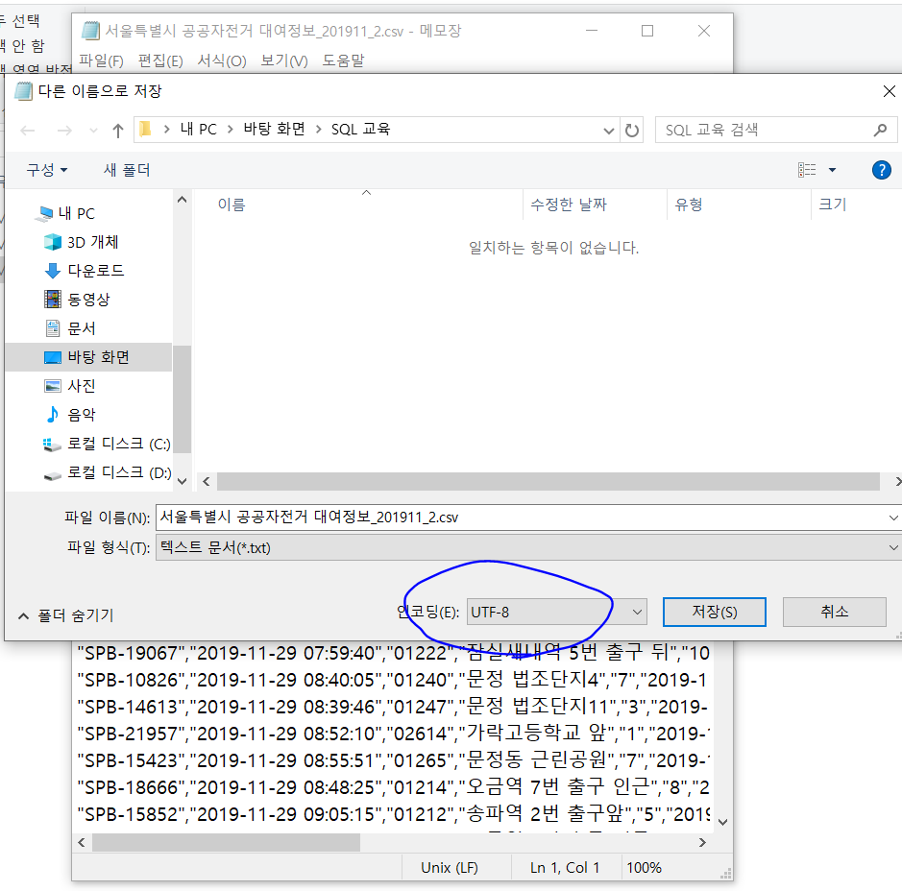Open 로컬 디스크 (C:) drive

click(x=107, y=444)
